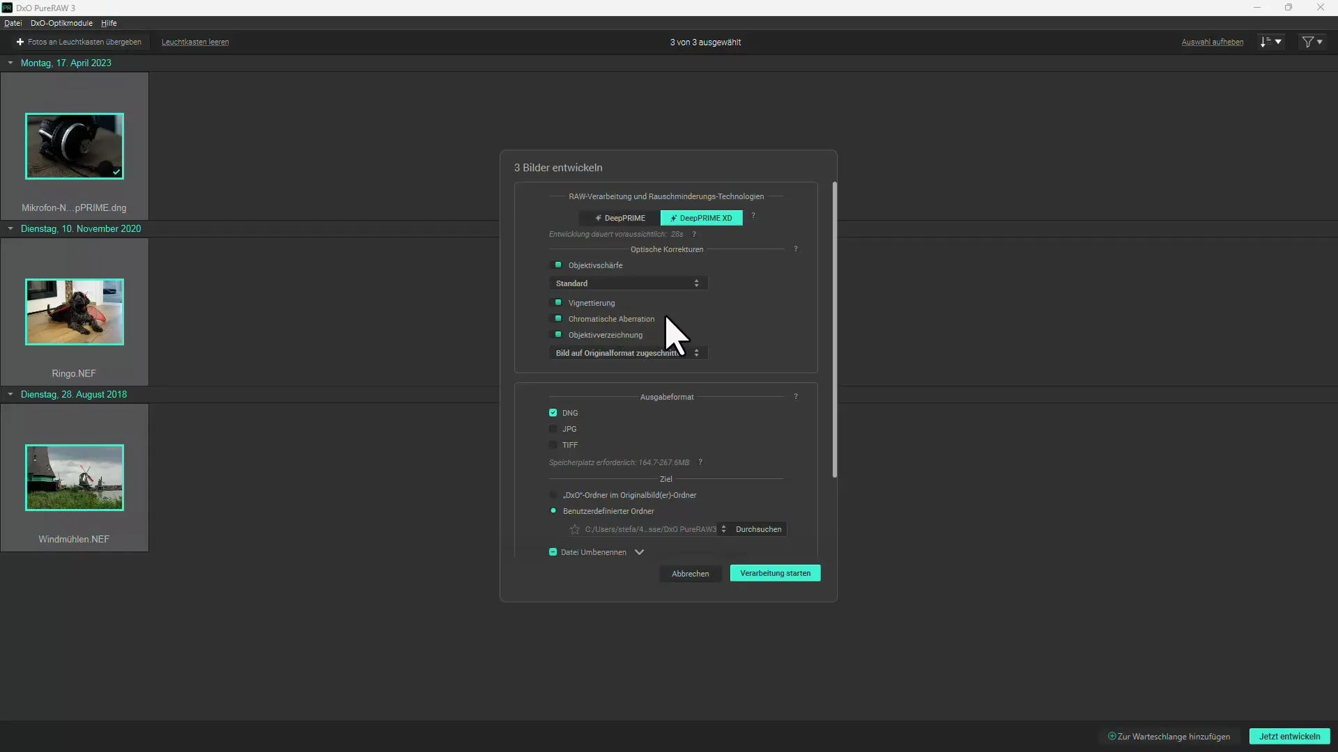Select 'DxO-Ordner im Originalbild(er)-Ordner' option
Image resolution: width=1338 pixels, height=752 pixels.
[553, 495]
